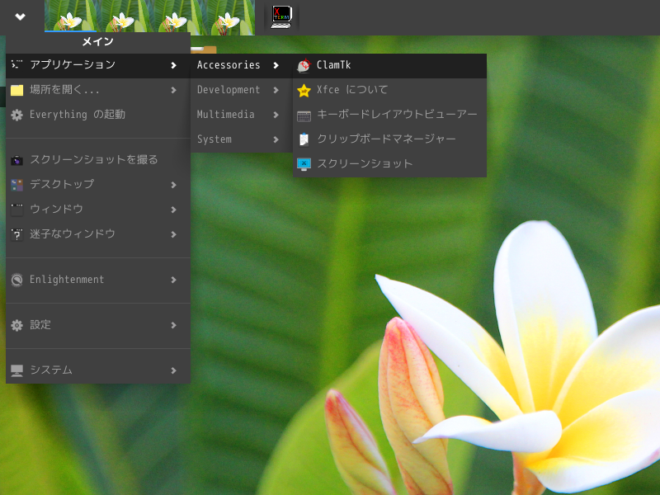
Task: Click the clipboard manager icon
Action: click(304, 139)
